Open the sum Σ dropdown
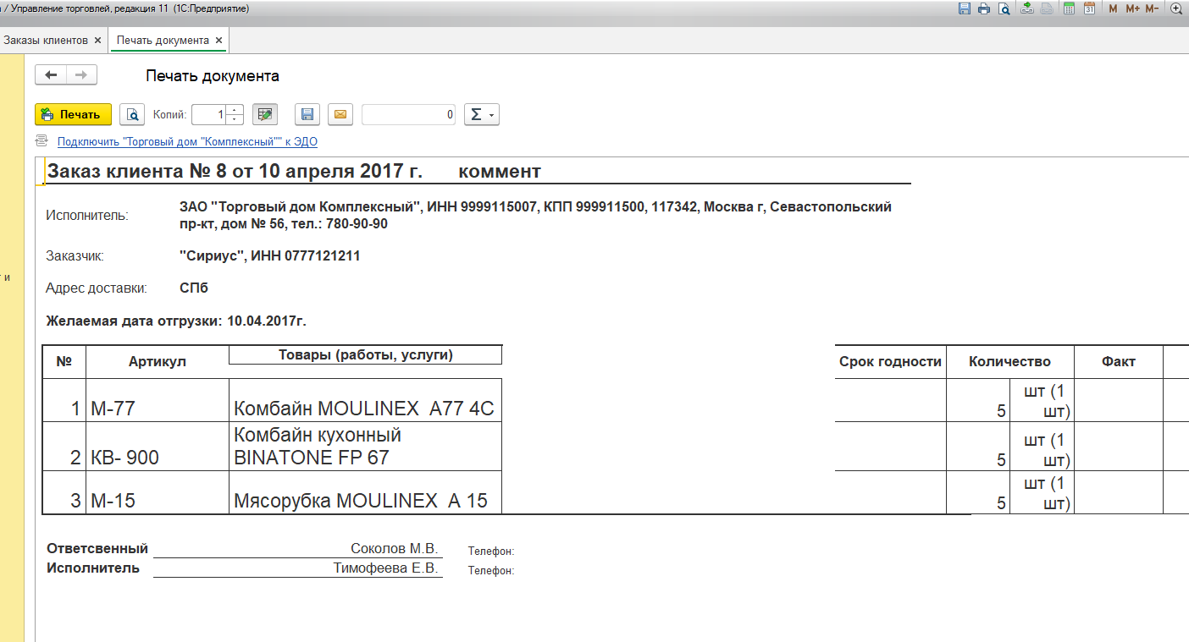Screen dimensions: 1189x642 click(481, 115)
